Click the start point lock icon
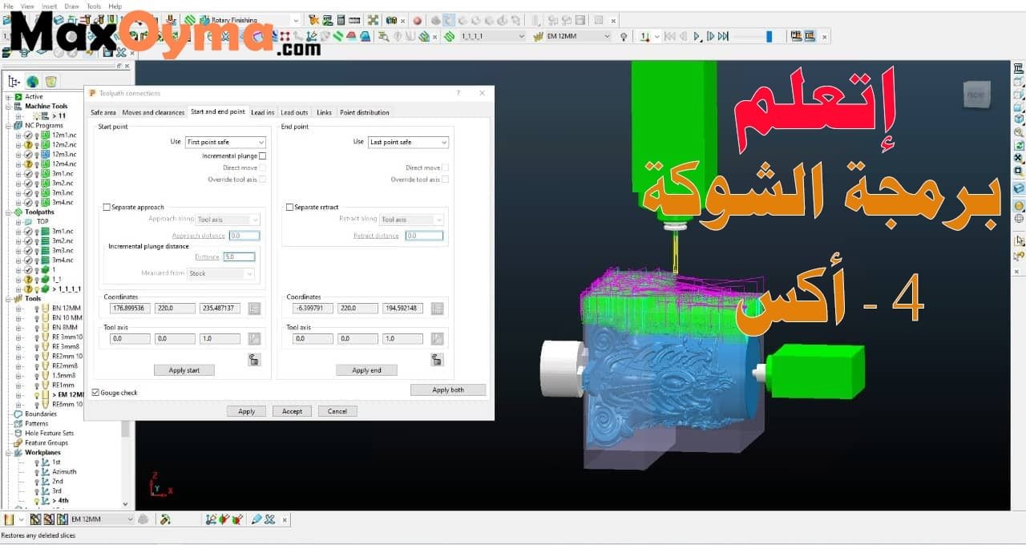Screen dimensions: 1026x545 [254, 360]
